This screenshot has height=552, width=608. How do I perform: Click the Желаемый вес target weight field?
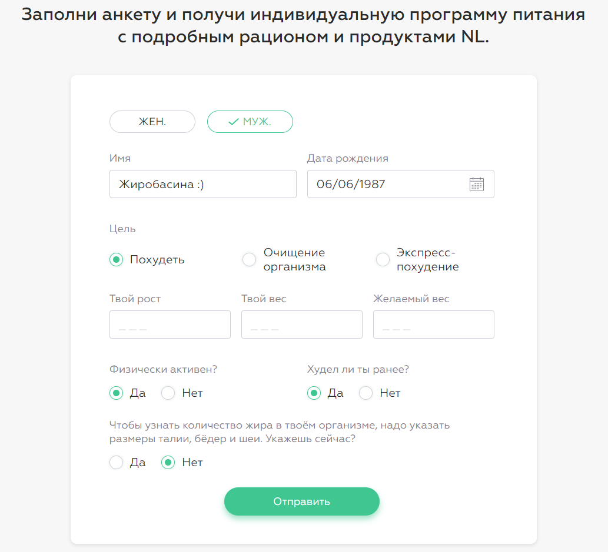pyautogui.click(x=433, y=324)
